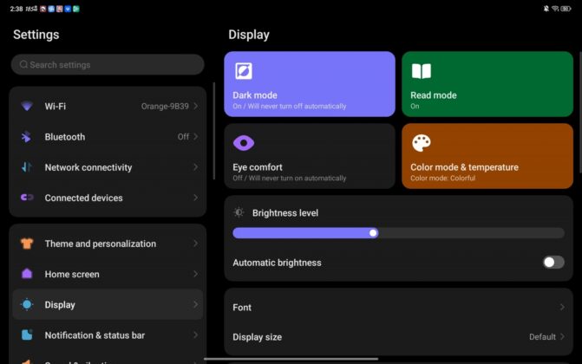Tap the Dark mode tile icon
This screenshot has width=582, height=364.
pos(244,71)
